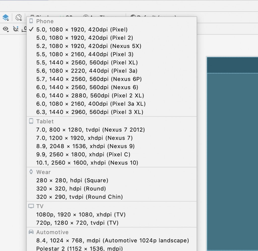
Task: Select 7.0, 1200 × 1920 Nexus 7 tablet
Action: tap(112, 138)
